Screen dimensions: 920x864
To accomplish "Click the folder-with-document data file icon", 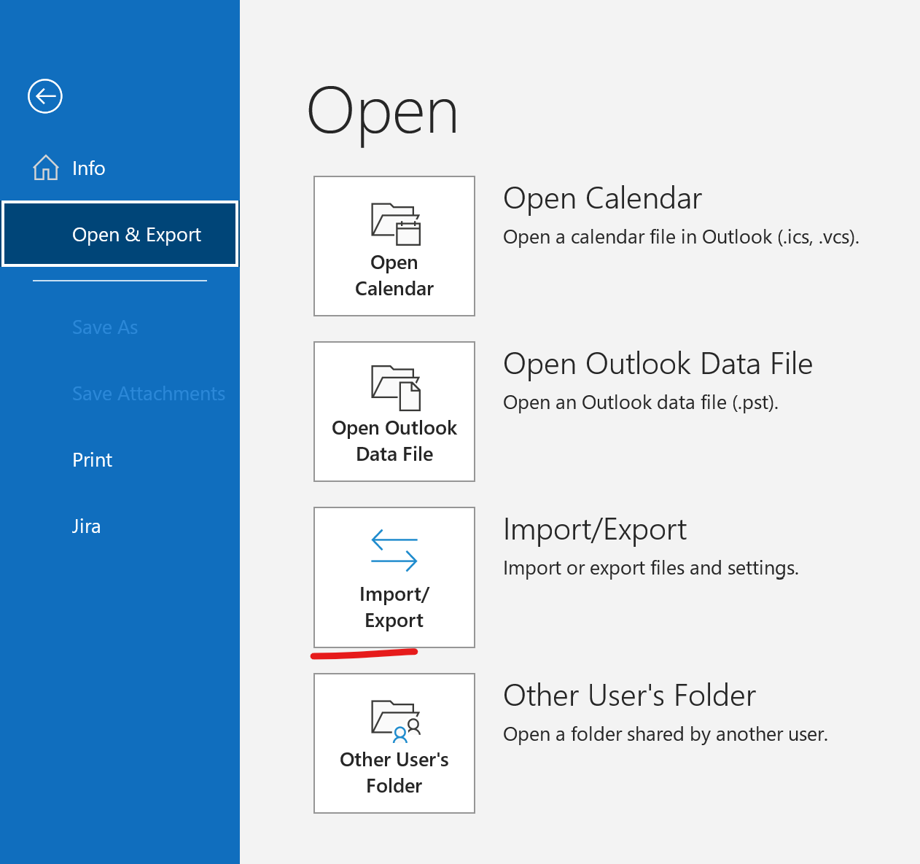I will [395, 388].
